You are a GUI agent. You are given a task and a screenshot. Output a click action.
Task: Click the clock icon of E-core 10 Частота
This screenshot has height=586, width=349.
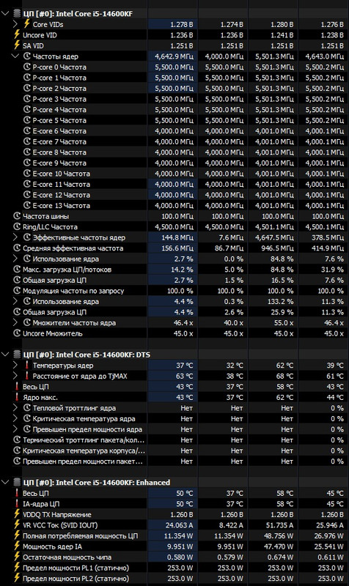(26, 174)
